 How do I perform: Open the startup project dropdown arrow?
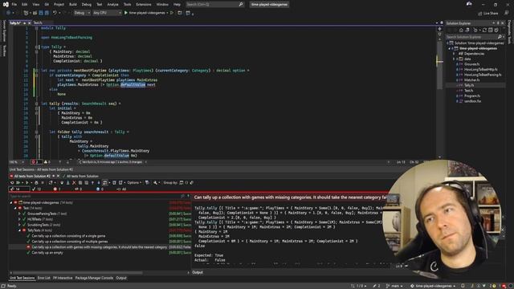click(167, 13)
